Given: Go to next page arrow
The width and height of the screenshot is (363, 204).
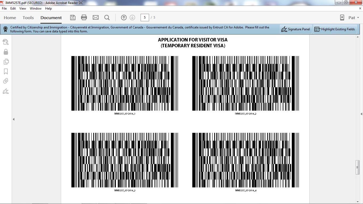Looking at the screenshot, I should tap(132, 18).
